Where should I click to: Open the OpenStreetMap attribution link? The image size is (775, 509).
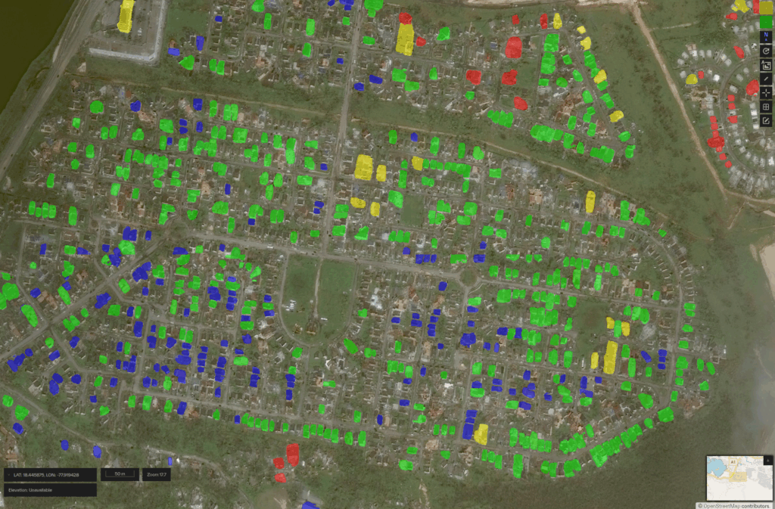pos(720,505)
